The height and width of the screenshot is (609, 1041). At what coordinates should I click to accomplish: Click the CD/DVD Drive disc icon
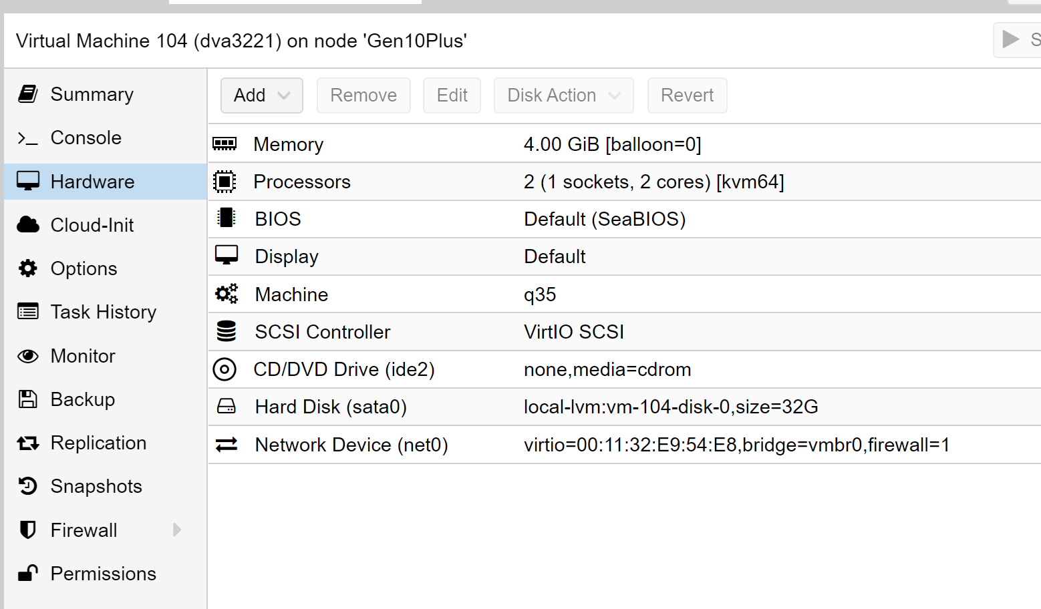coord(225,368)
